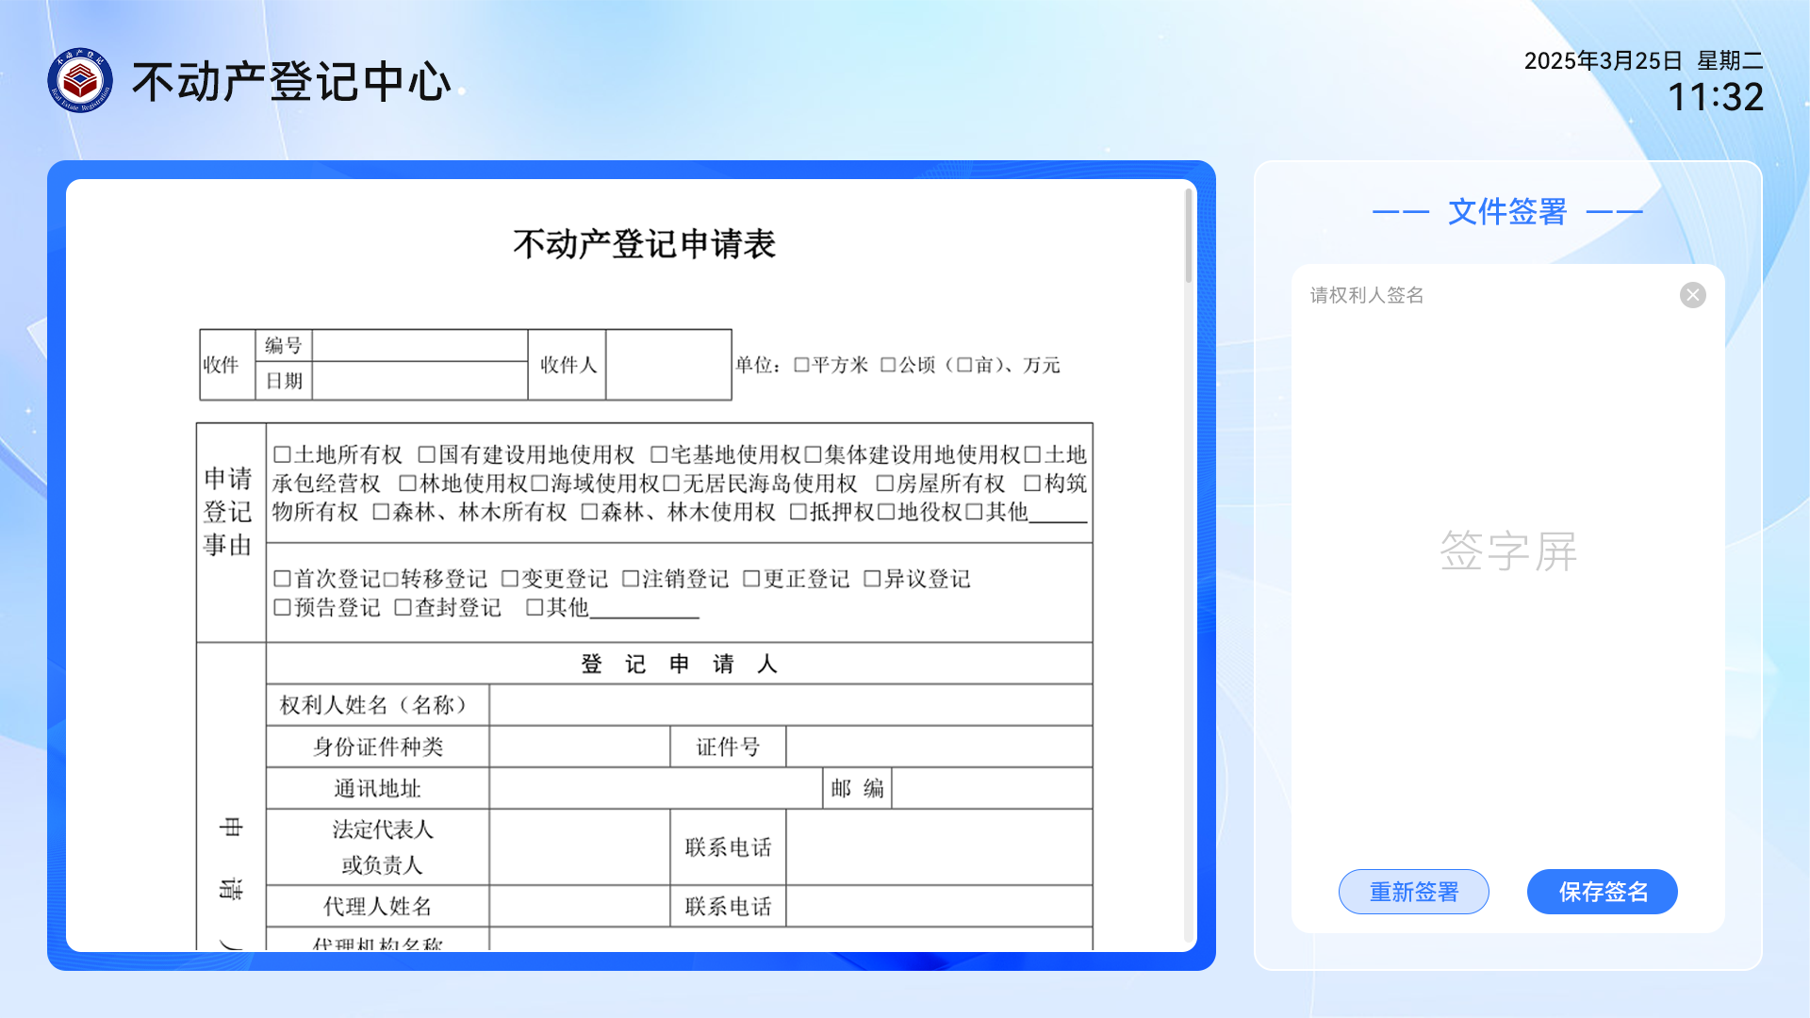The height and width of the screenshot is (1018, 1810).
Task: Click 重新签署 to re-sign
Action: [1414, 892]
